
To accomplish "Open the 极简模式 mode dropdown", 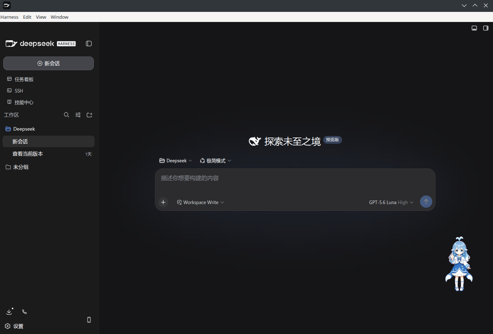I will pos(215,161).
